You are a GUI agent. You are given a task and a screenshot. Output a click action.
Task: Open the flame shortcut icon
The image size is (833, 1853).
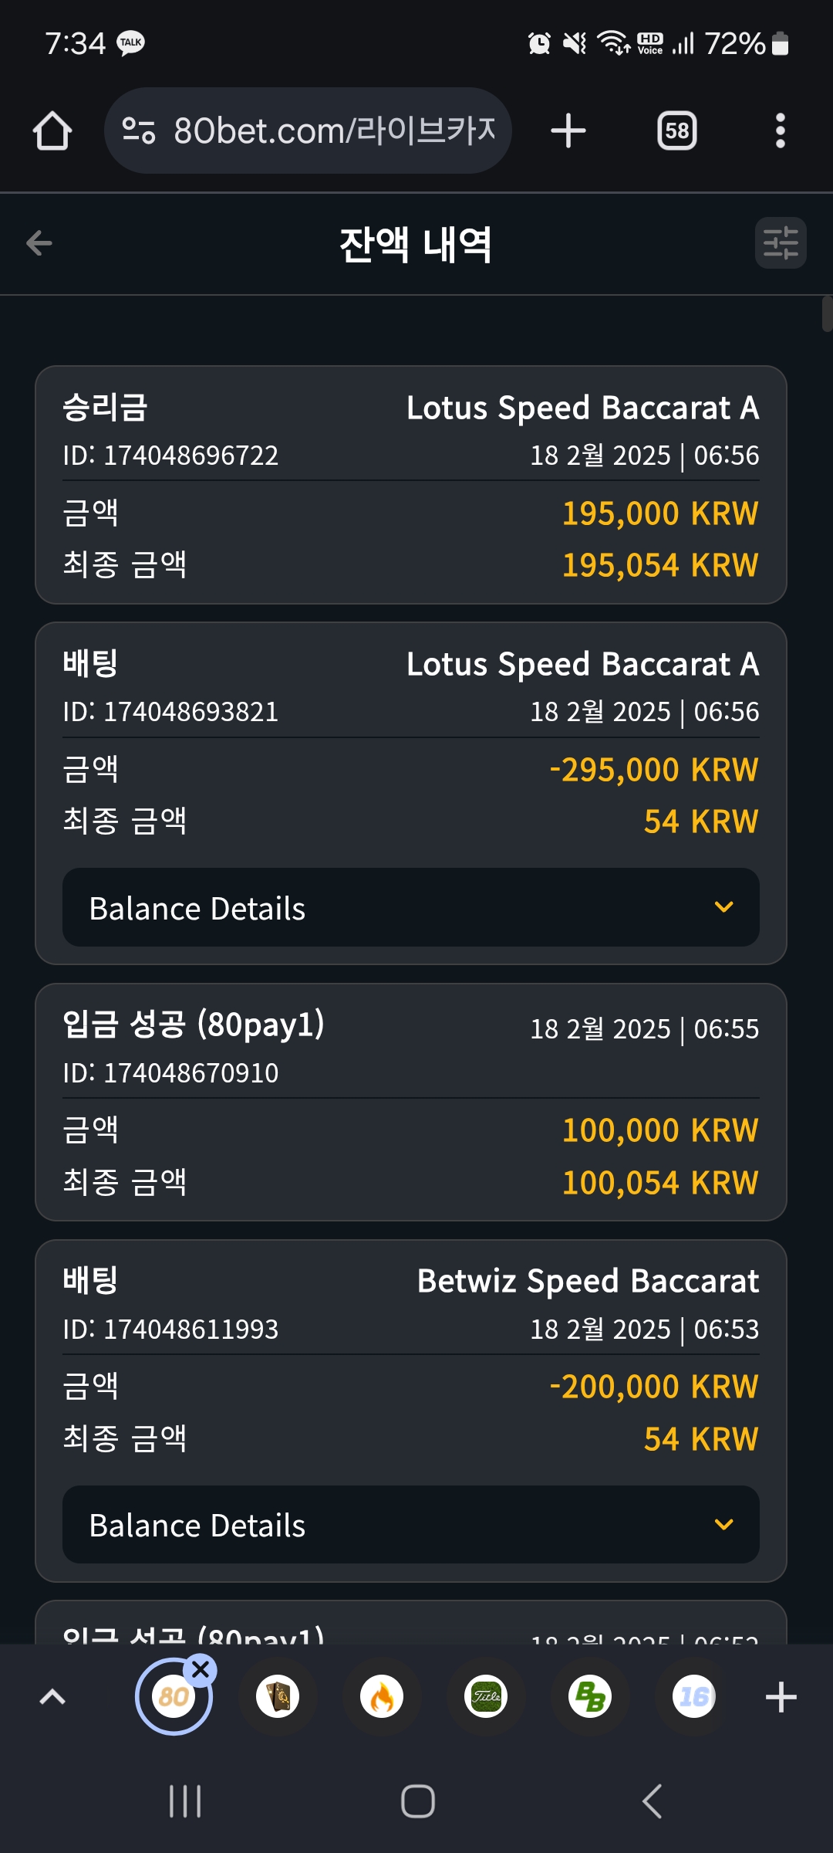tap(382, 1696)
